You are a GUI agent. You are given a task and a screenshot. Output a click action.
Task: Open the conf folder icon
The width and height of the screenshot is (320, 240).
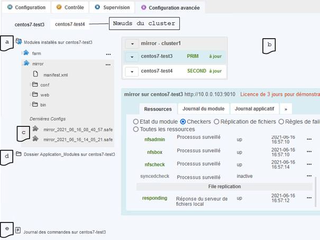tap(35, 85)
